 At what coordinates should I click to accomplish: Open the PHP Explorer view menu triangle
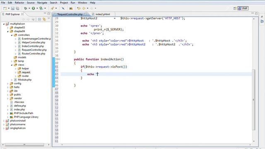[49, 19]
